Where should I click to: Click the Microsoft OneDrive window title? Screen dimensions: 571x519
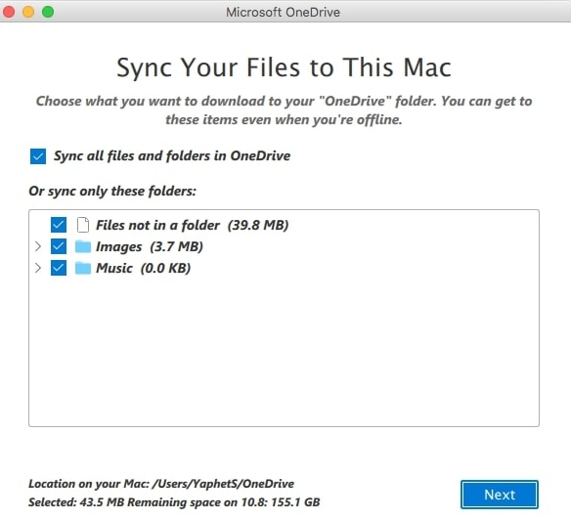coord(283,12)
